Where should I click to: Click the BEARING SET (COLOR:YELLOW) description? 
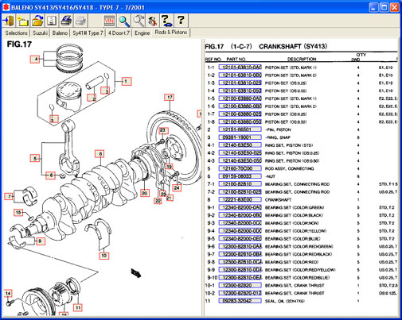[295, 231]
